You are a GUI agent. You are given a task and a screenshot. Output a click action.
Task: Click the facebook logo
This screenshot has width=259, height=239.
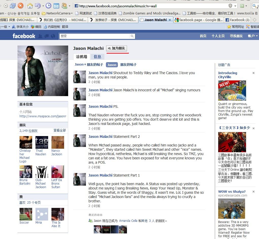pos(24,36)
